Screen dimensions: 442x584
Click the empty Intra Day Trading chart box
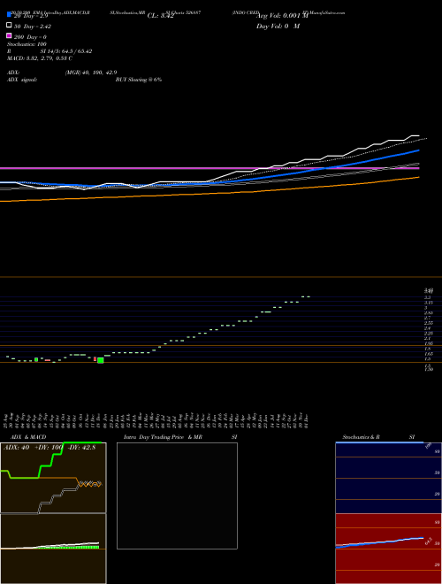177,496
